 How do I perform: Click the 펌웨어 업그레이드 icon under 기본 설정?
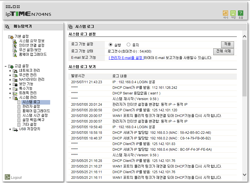pyautogui.click(x=15, y=55)
